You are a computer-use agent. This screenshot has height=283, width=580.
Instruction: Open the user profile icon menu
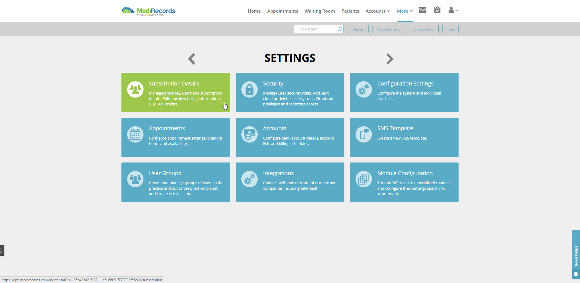453,10
